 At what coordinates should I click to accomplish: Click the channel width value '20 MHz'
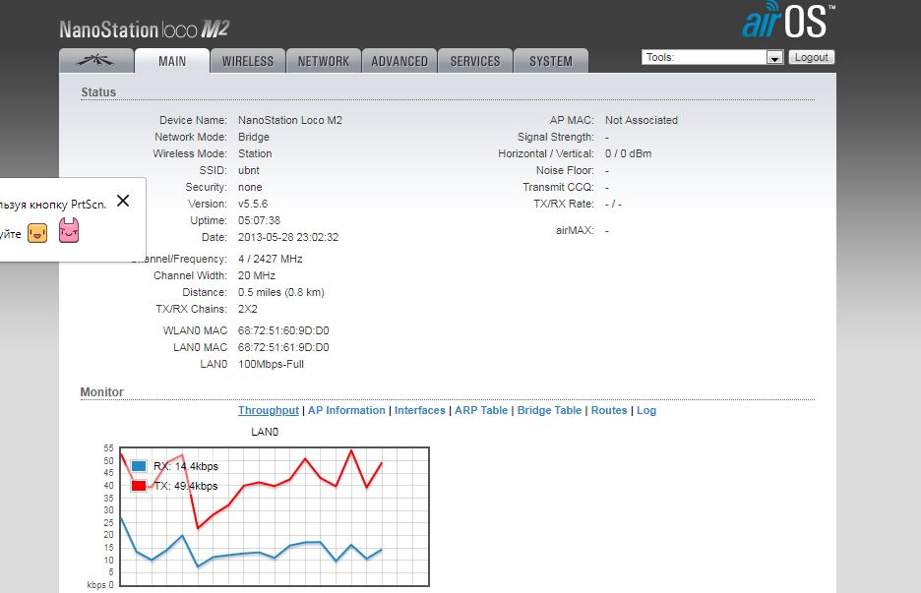click(x=257, y=275)
